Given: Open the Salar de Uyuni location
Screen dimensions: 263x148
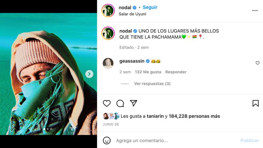Looking at the screenshot, I should [132, 14].
